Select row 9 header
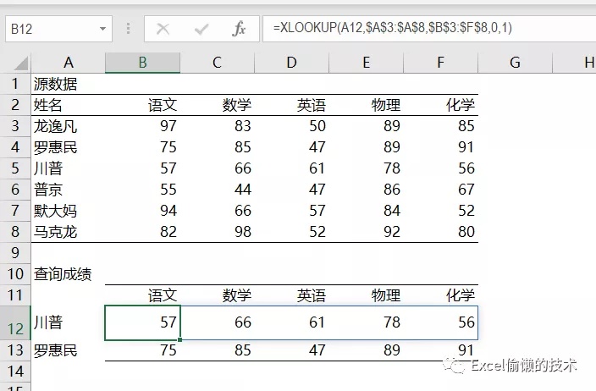The width and height of the screenshot is (596, 391). click(x=15, y=252)
